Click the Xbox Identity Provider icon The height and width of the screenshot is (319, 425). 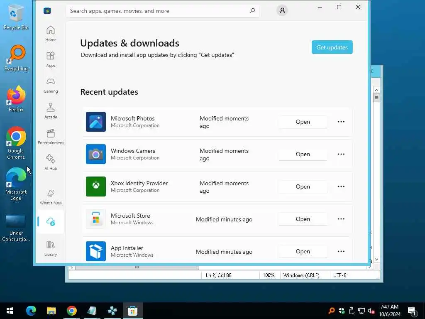point(96,186)
